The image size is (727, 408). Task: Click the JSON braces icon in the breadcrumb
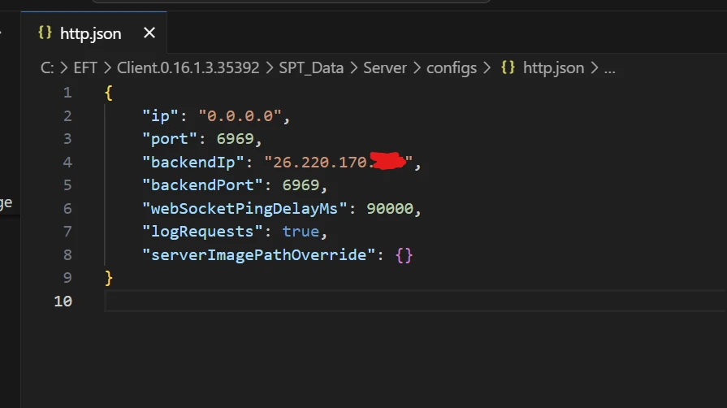tap(508, 67)
